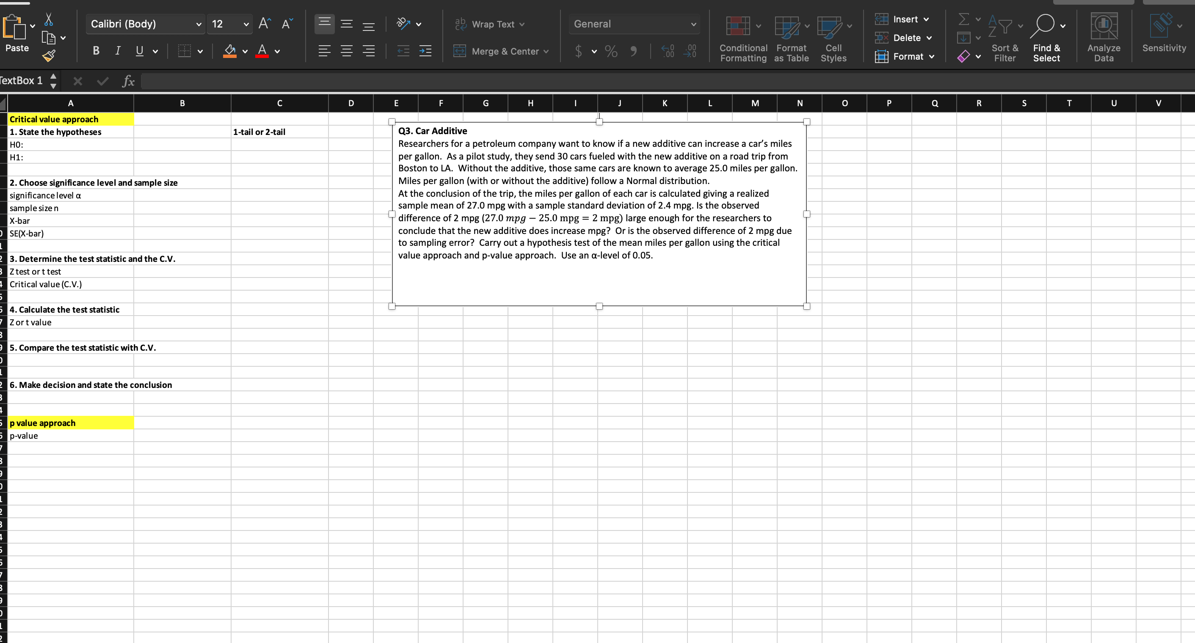Viewport: 1195px width, 643px height.
Task: Apply Currency format with dollar sign icon
Action: pos(579,51)
